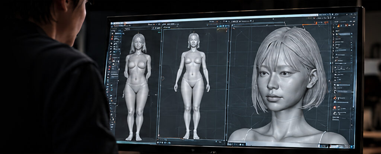The width and height of the screenshot is (381, 154).
Task: Open the first menu above the middle viewport
Action: 164,24
